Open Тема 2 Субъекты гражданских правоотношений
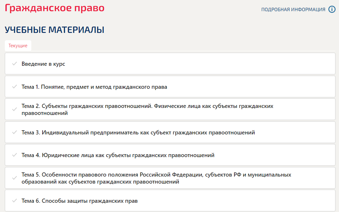 click(147, 106)
